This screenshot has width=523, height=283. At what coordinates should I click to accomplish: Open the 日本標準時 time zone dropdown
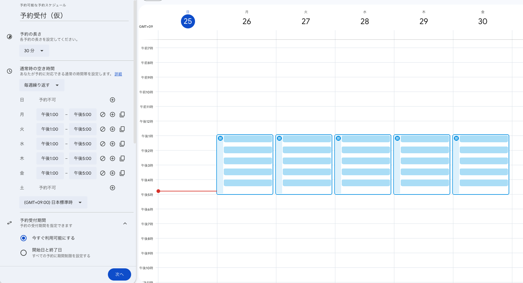pos(53,202)
